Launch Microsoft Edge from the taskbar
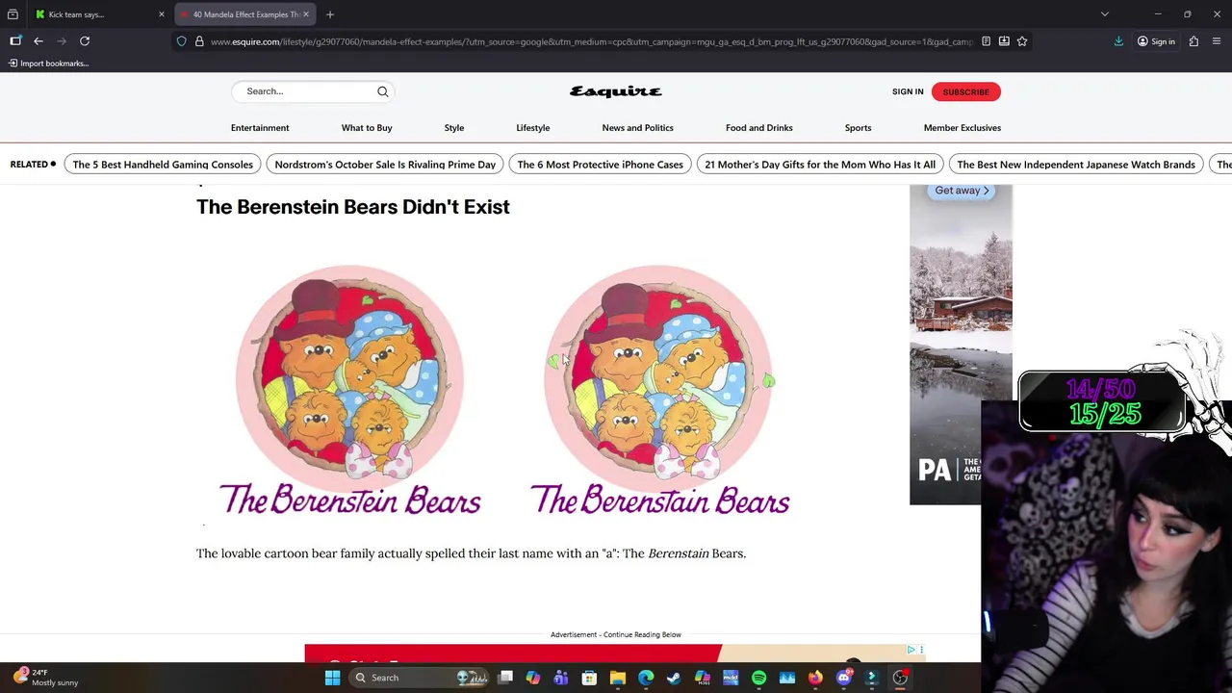 [646, 678]
